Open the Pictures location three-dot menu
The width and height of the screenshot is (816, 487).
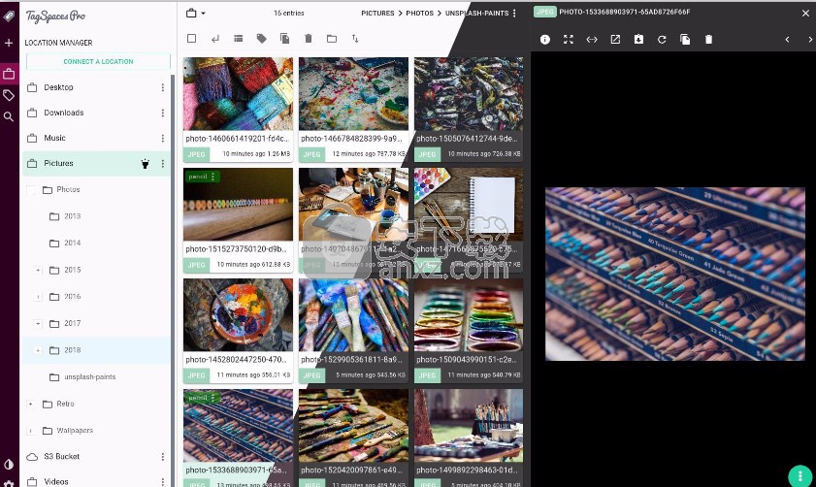coord(162,163)
